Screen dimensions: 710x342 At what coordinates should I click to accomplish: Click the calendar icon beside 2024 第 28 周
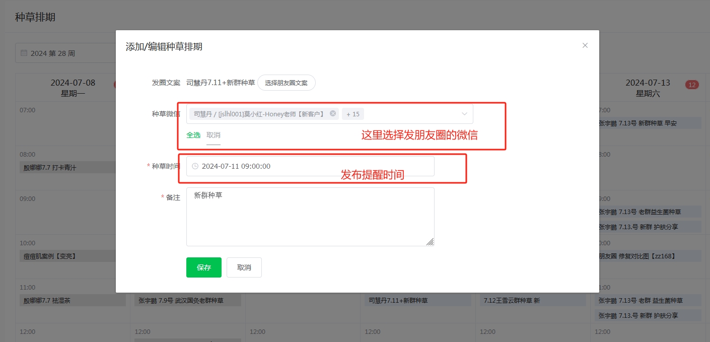click(24, 53)
